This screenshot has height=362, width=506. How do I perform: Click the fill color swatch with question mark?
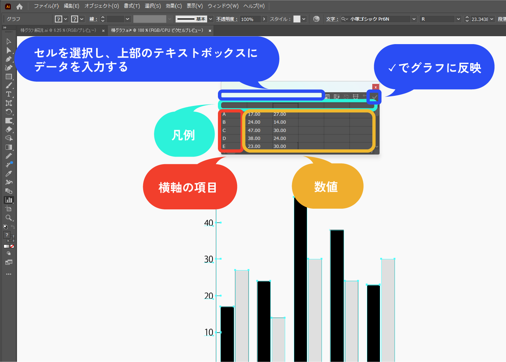coord(58,19)
